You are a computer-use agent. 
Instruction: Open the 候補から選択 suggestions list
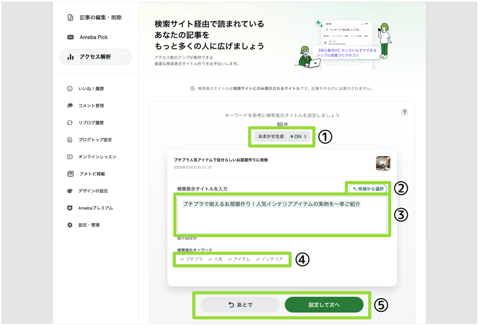(x=368, y=189)
